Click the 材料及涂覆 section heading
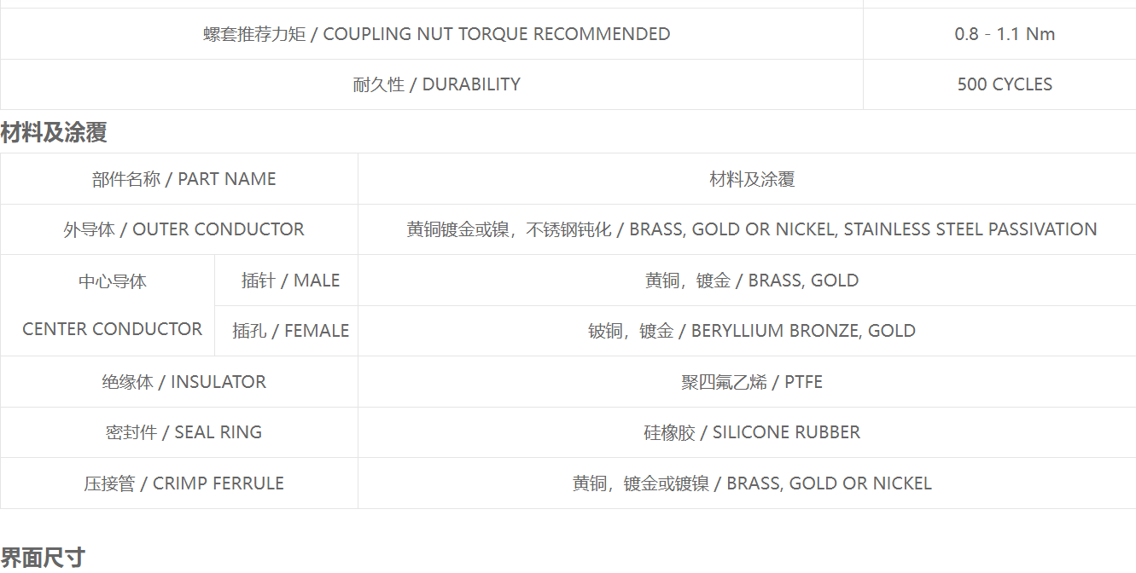 pos(54,133)
